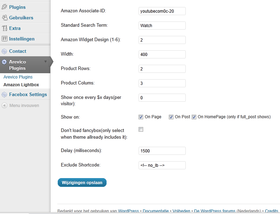
Task: Click the Facebox Settings gear icon
Action: pyautogui.click(x=4, y=94)
